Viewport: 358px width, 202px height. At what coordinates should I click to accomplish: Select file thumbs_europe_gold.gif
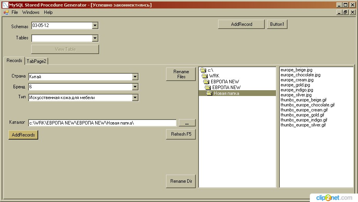[x=302, y=115]
